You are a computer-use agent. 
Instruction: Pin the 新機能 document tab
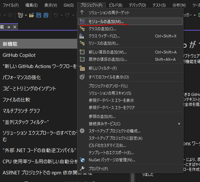(x=9, y=27)
